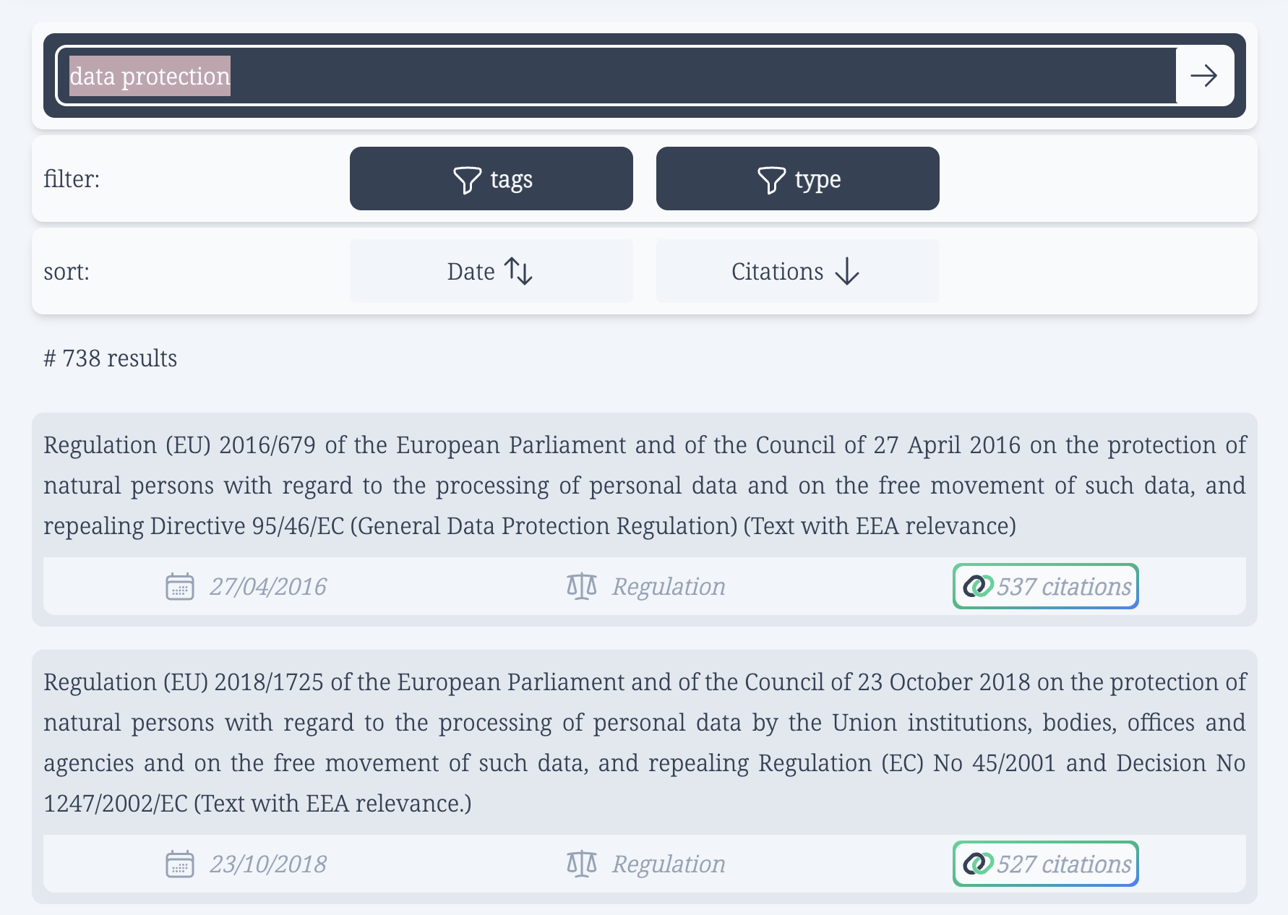The height and width of the screenshot is (915, 1288).
Task: Click the funnel icon on the tags filter
Action: click(x=467, y=179)
